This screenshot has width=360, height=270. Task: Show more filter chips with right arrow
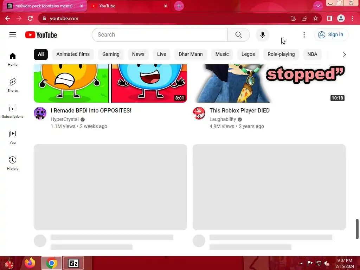(344, 54)
